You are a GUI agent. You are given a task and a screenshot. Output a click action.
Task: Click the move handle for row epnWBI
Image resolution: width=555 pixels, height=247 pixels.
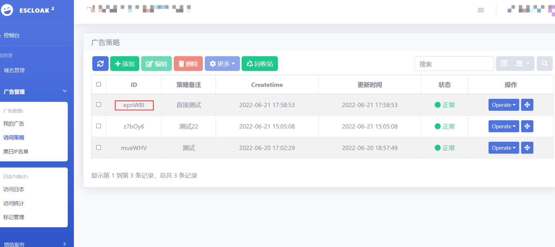point(527,105)
